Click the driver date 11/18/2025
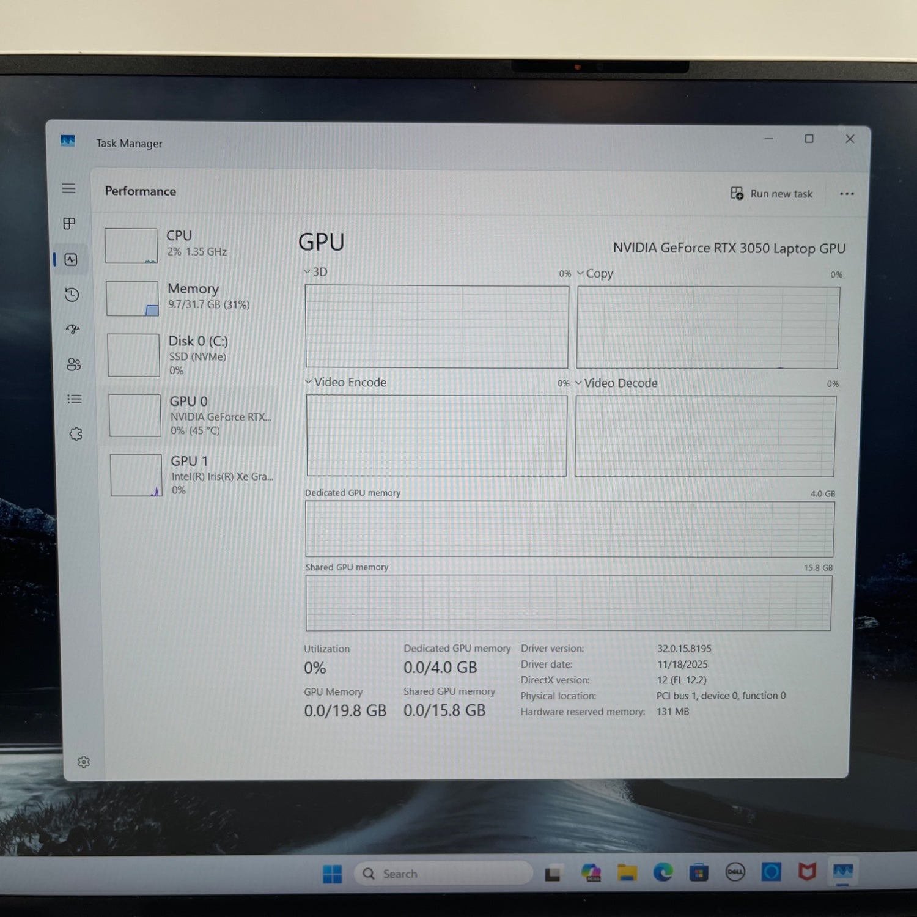This screenshot has width=917, height=917. pyautogui.click(x=682, y=665)
